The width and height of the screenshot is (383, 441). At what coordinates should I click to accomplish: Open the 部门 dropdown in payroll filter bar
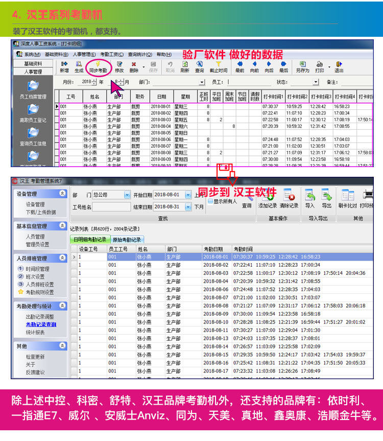click(x=202, y=82)
